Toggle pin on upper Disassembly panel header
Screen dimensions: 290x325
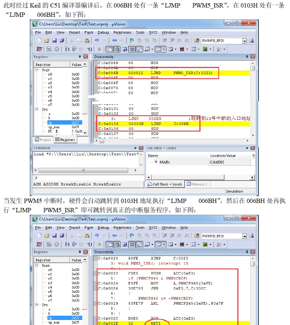pos(247,57)
